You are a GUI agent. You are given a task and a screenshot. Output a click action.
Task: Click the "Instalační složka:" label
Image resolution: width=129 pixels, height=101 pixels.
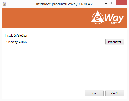(x=16, y=36)
